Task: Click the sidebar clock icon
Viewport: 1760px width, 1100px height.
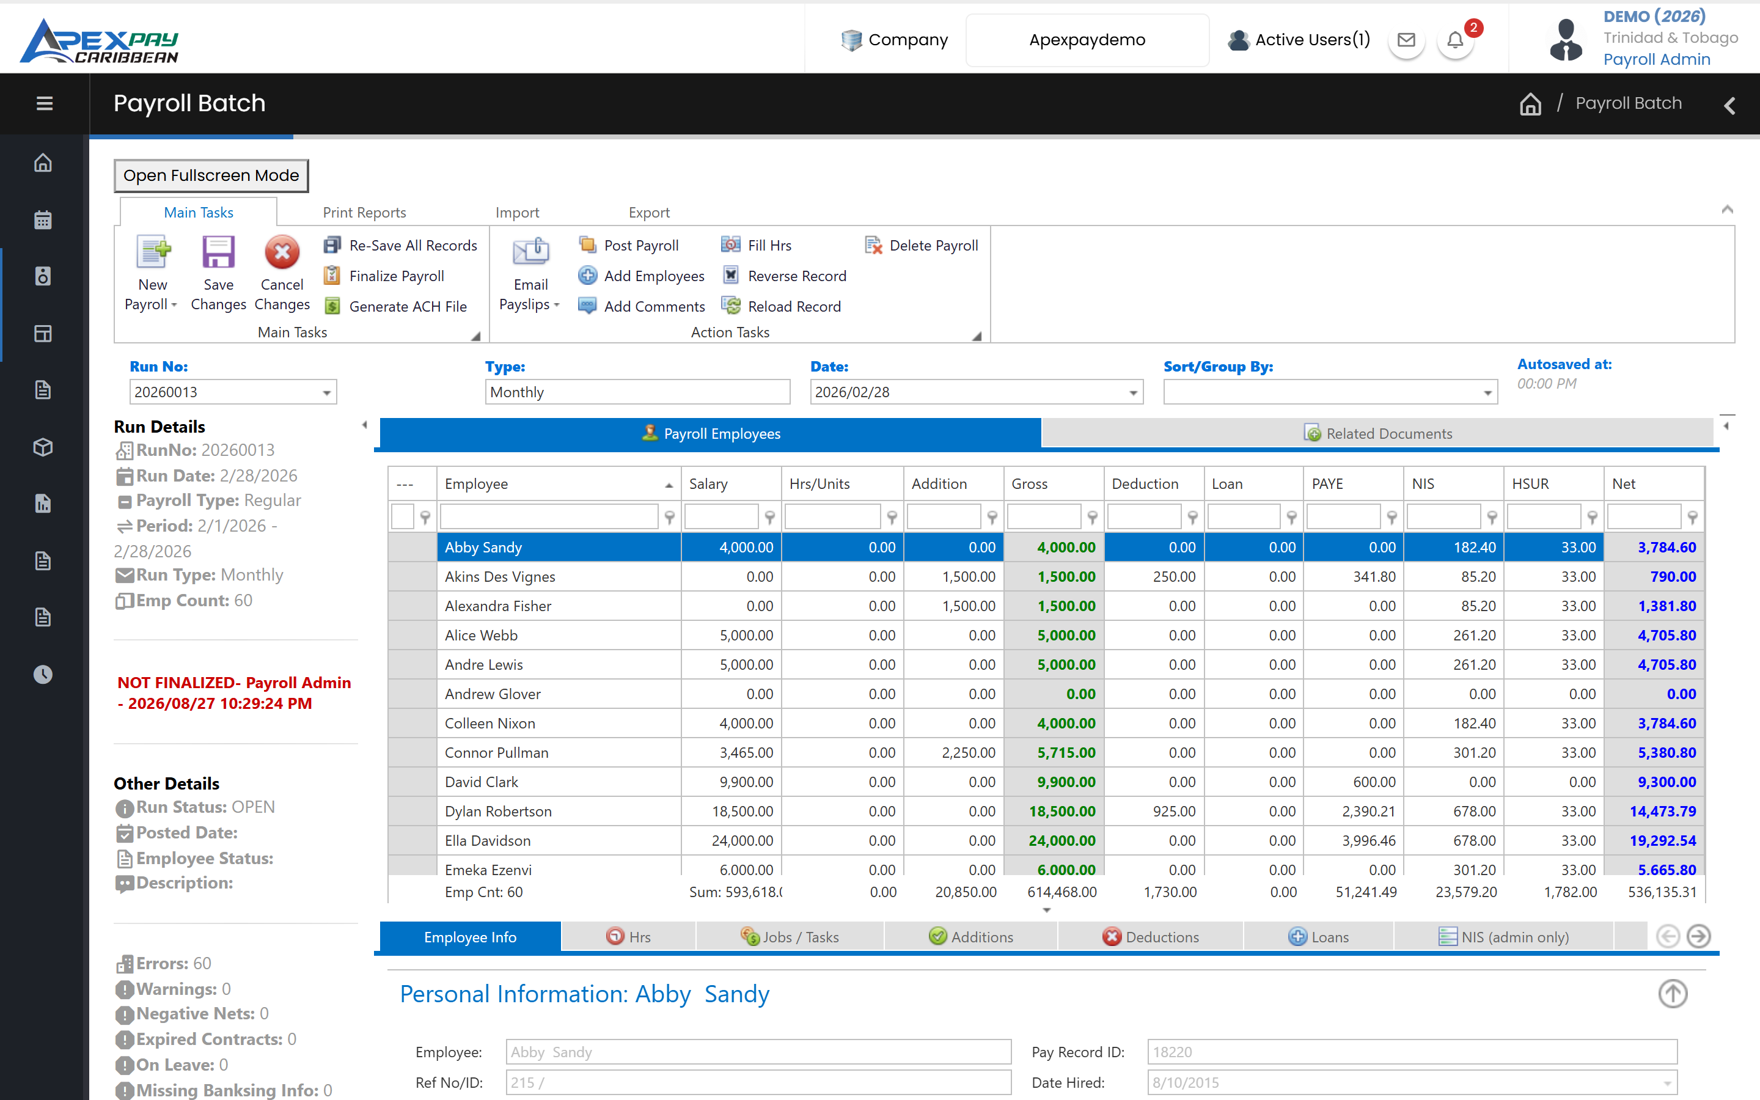Action: pos(43,675)
